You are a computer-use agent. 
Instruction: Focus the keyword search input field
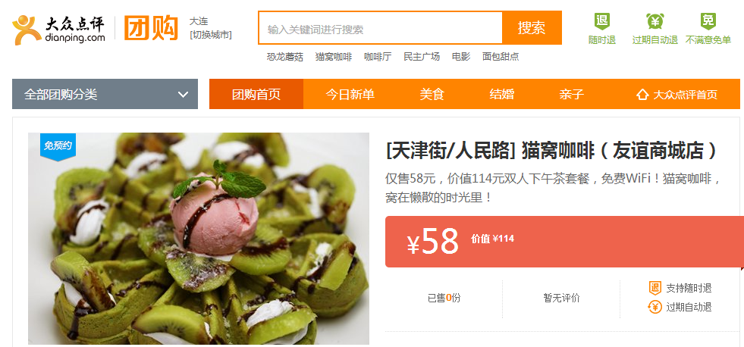381,27
